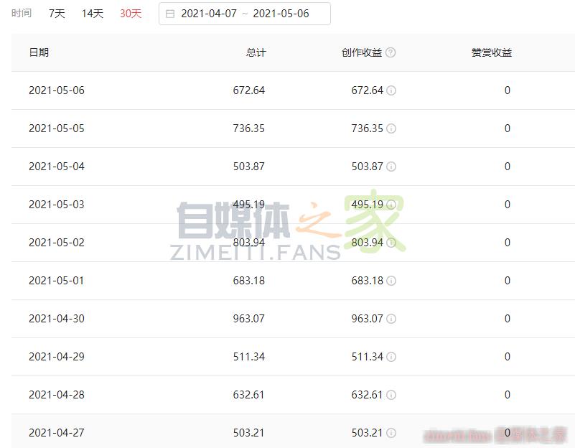The width and height of the screenshot is (575, 448).
Task: Click the 日期 column header
Action: click(x=40, y=52)
